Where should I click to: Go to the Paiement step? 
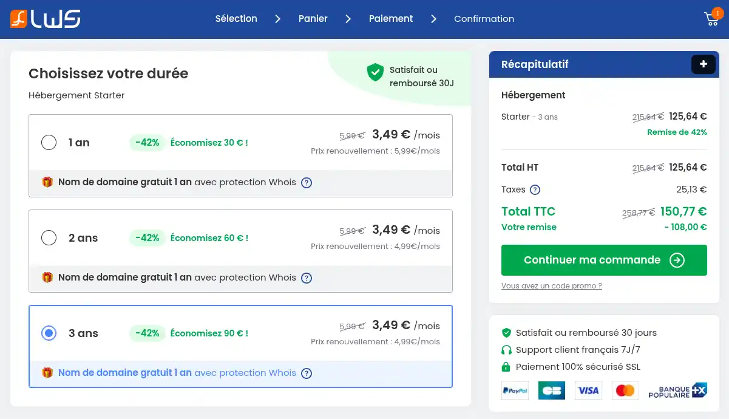[390, 19]
